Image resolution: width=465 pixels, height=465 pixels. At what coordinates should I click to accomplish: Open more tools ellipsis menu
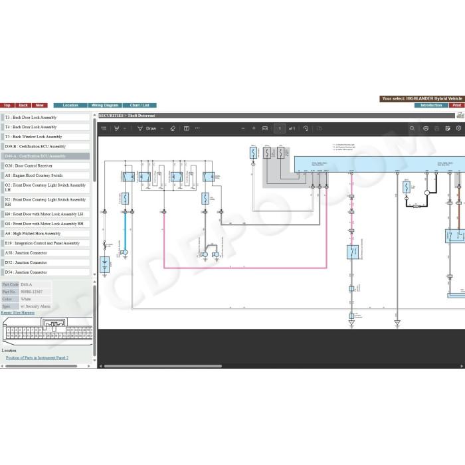tap(197, 128)
